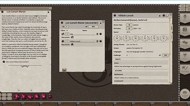This screenshot has width=190, height=106.
Task: Click the NPC XP 700 field
Action: (165, 55)
